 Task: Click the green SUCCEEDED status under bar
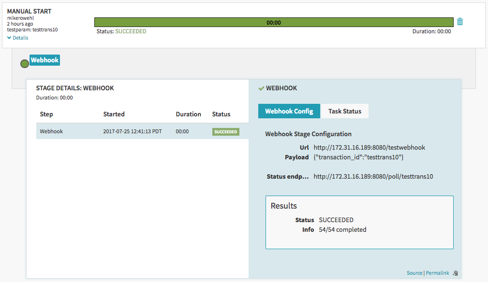[x=131, y=31]
